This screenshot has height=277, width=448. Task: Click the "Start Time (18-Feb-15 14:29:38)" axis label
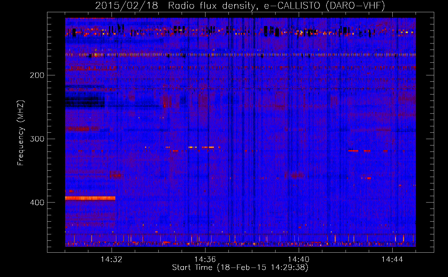[x=240, y=268]
